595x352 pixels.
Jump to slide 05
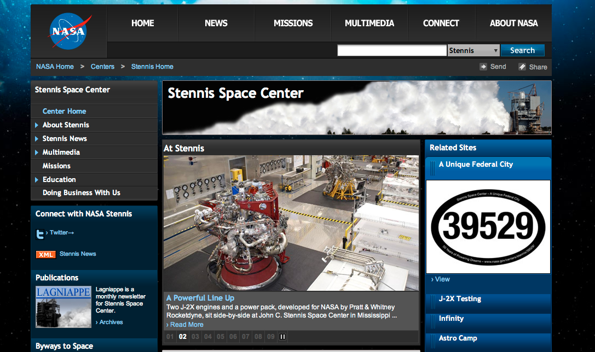click(221, 337)
